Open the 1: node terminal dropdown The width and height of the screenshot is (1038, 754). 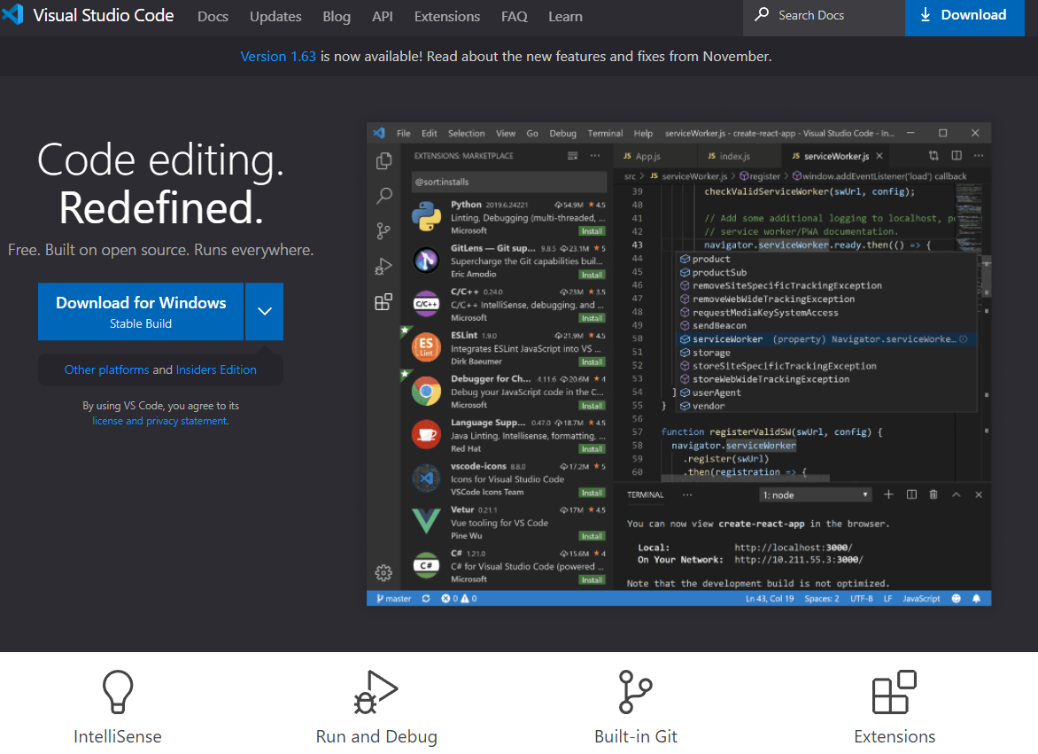(x=815, y=495)
